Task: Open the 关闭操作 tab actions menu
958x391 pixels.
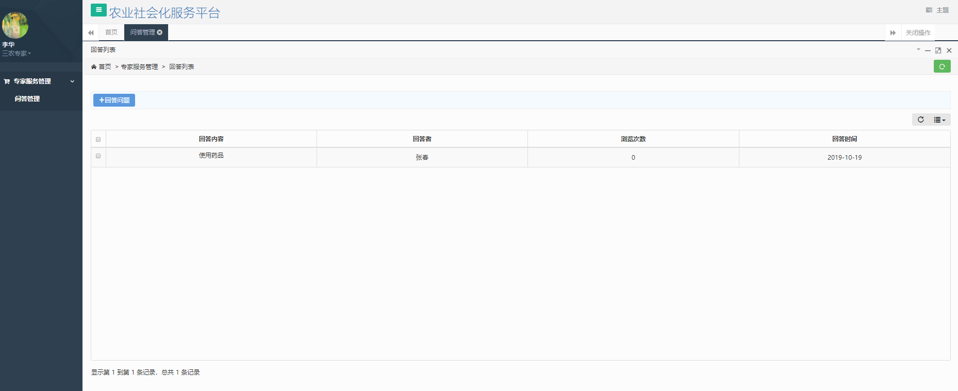Action: tap(918, 32)
